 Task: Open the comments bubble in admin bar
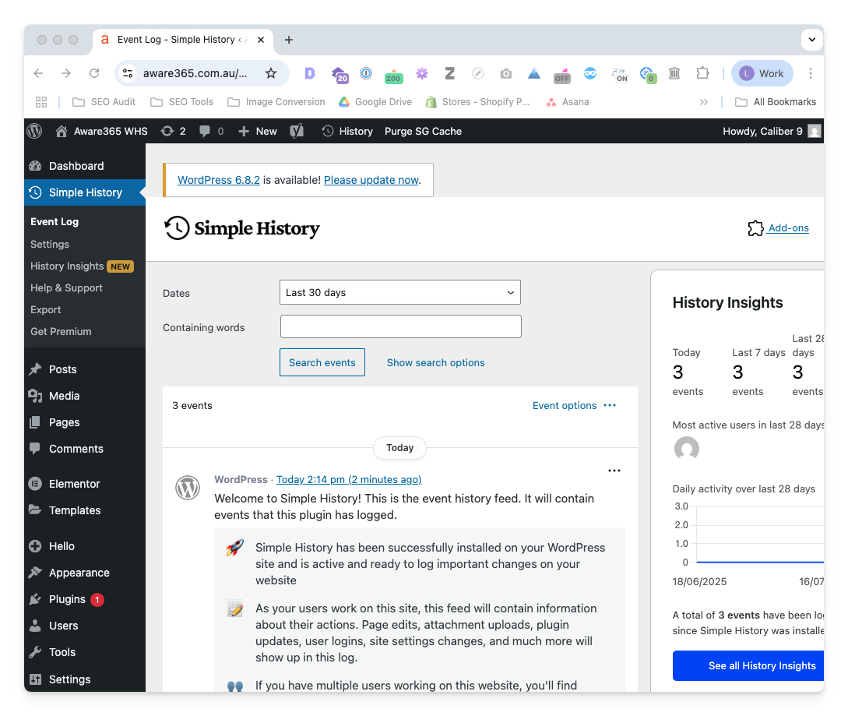pos(211,131)
